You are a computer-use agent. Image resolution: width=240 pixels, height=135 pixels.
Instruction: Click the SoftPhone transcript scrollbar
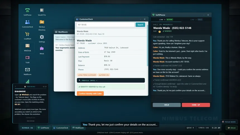pyautogui.click(x=211, y=65)
